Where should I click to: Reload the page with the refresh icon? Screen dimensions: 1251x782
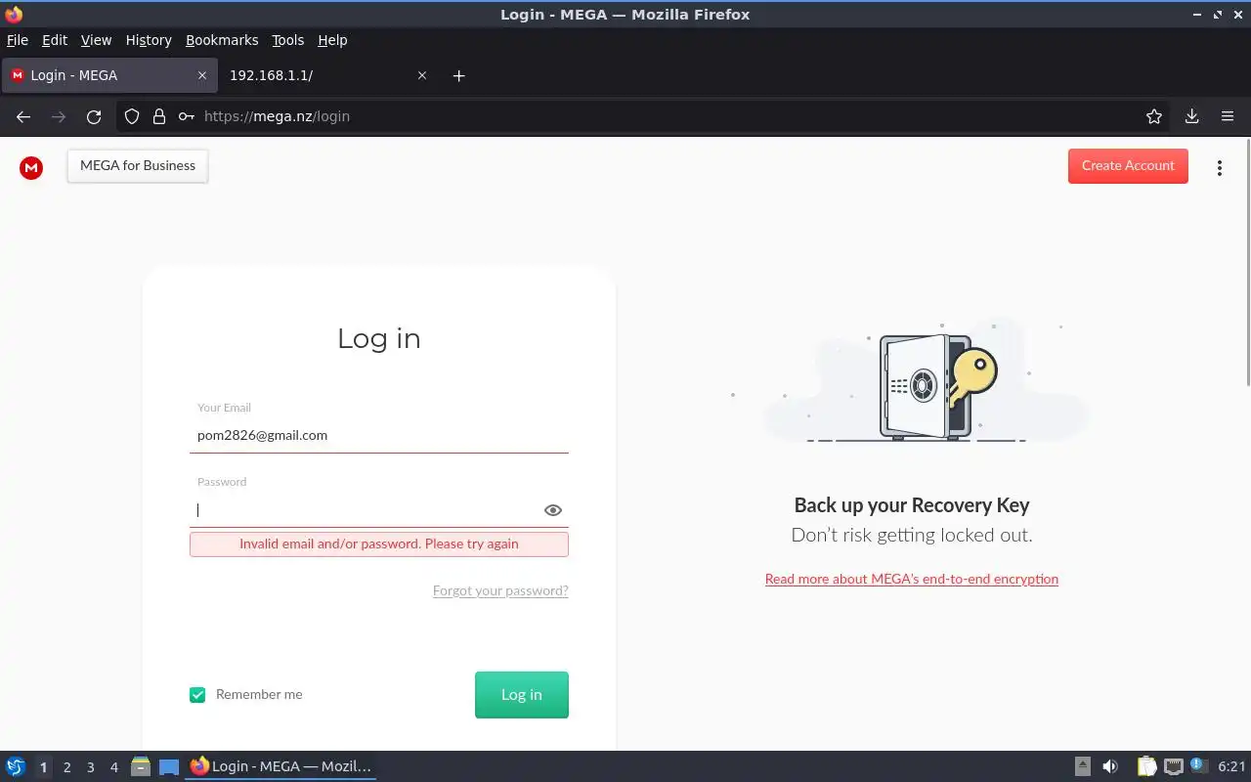click(94, 116)
